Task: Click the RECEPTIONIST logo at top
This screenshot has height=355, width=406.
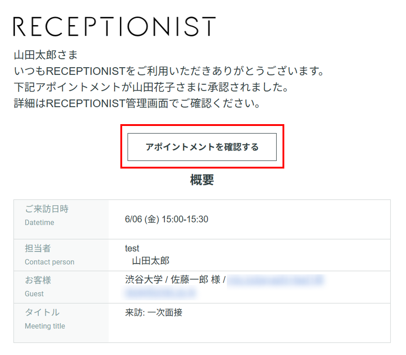Action: [x=115, y=26]
